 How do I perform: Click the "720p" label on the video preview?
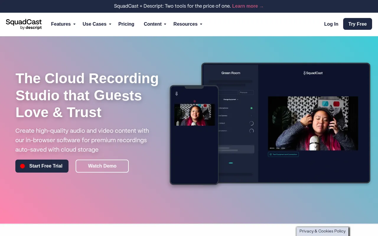(278, 148)
